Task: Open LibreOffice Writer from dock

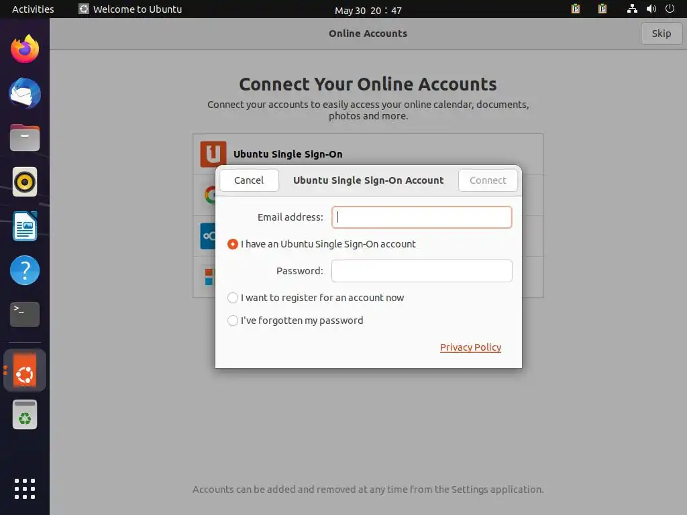Action: [x=25, y=226]
